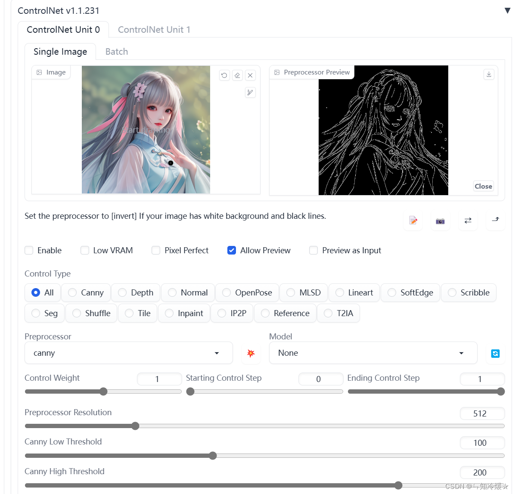Image resolution: width=515 pixels, height=494 pixels.
Task: Select Lineart control type
Action: click(354, 293)
